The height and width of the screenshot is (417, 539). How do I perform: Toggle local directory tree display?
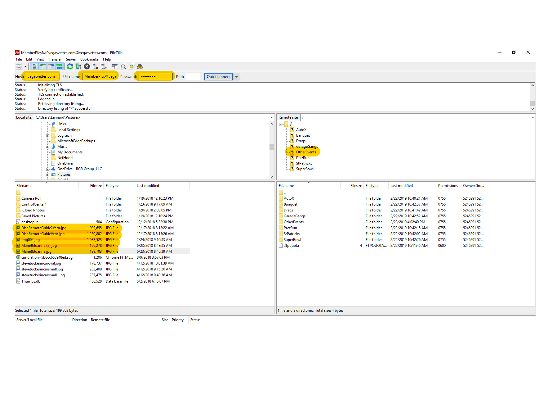tap(42, 66)
